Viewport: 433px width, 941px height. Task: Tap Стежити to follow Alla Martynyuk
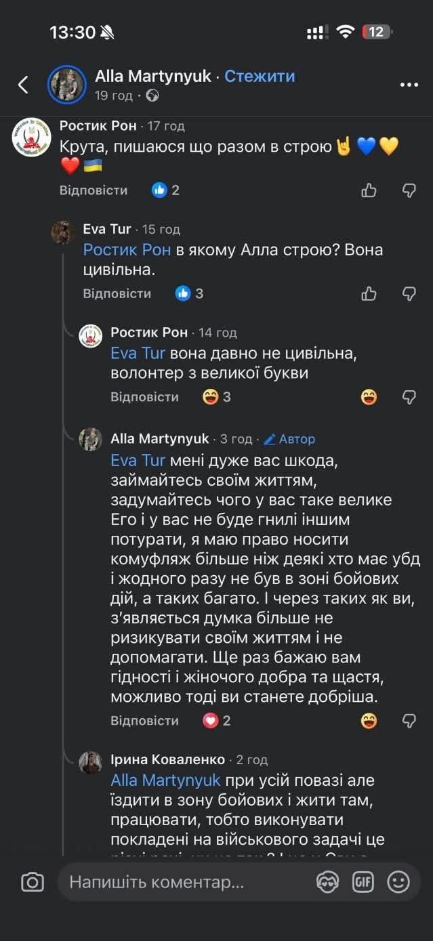point(260,76)
